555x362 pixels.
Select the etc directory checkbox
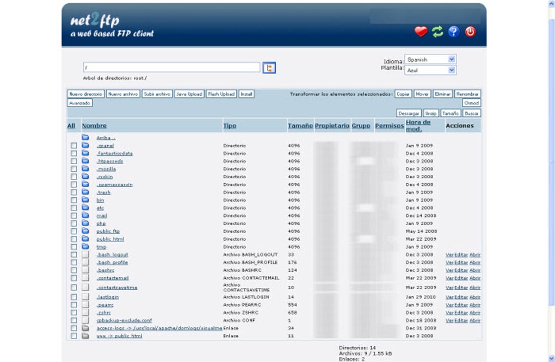pyautogui.click(x=75, y=208)
